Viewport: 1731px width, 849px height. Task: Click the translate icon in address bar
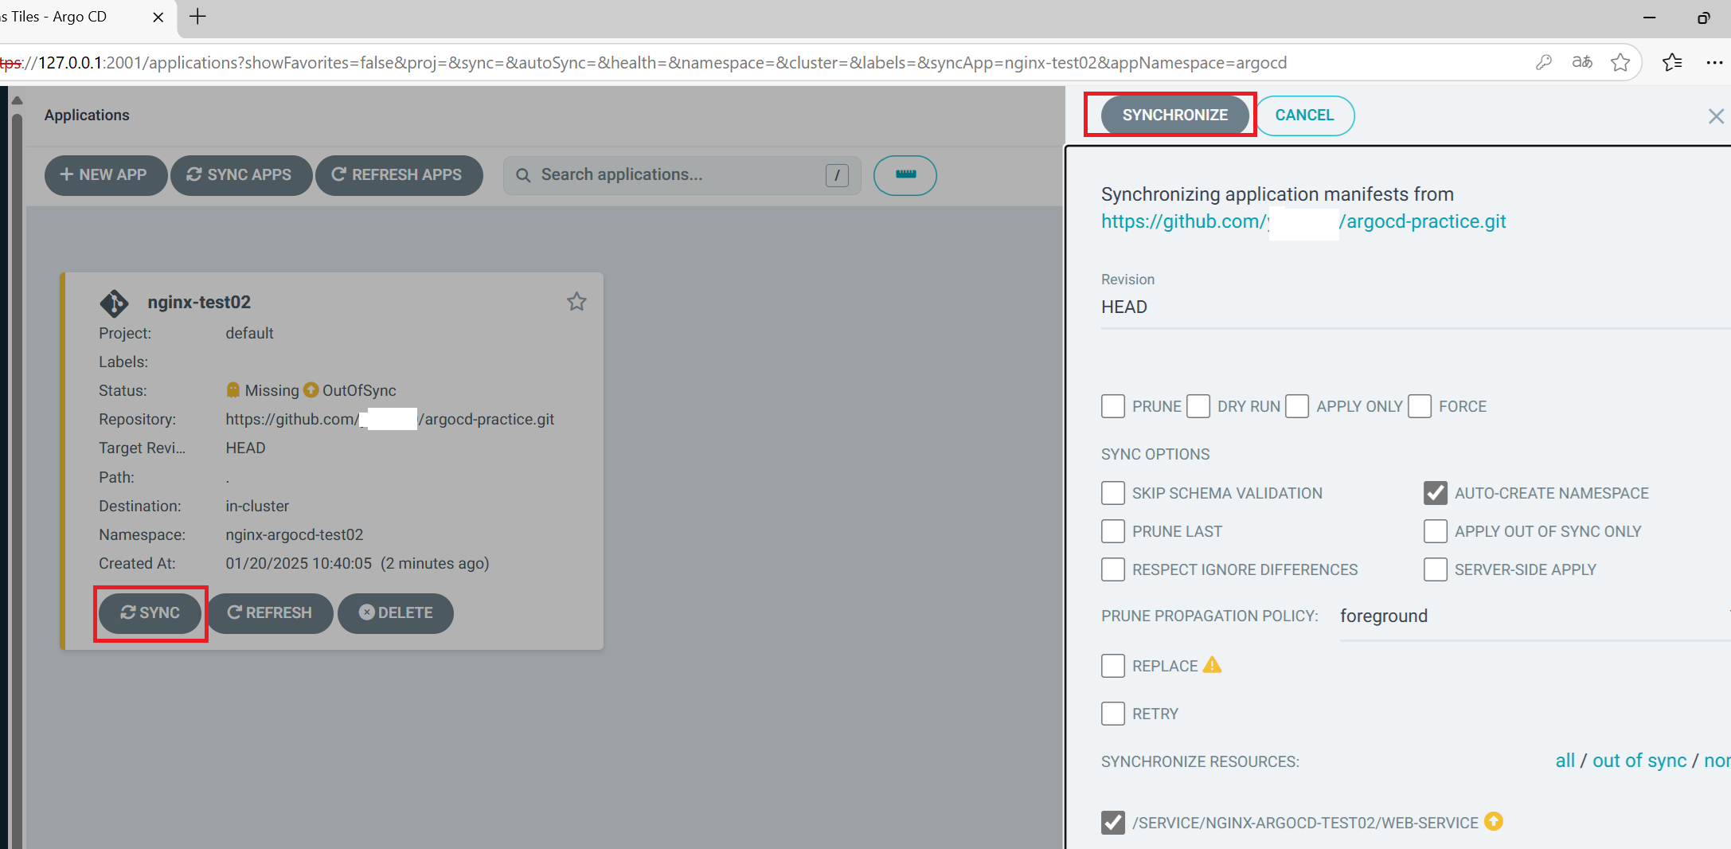pos(1582,62)
